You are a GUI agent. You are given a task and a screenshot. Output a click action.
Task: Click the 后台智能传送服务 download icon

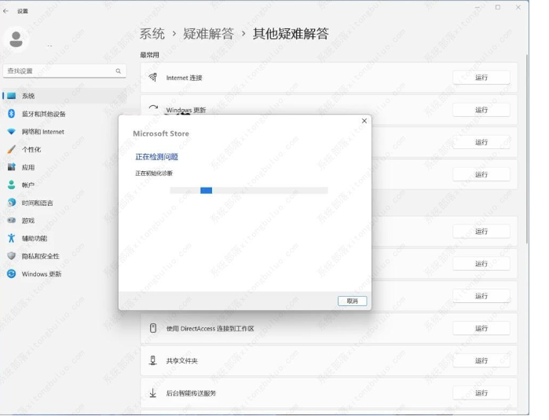pos(153,393)
